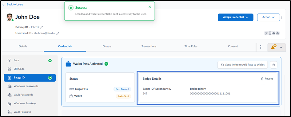Viewport: 291px width, 117px height.
Task: Click the green check icon in the Success notification
Action: [x=71, y=8]
